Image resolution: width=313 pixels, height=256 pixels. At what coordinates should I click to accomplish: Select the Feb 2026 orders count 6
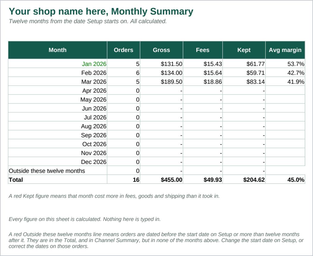[x=124, y=73]
